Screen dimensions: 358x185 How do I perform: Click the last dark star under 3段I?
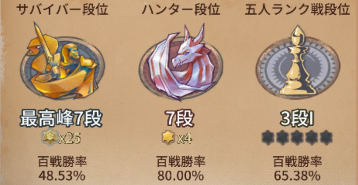[327, 138]
